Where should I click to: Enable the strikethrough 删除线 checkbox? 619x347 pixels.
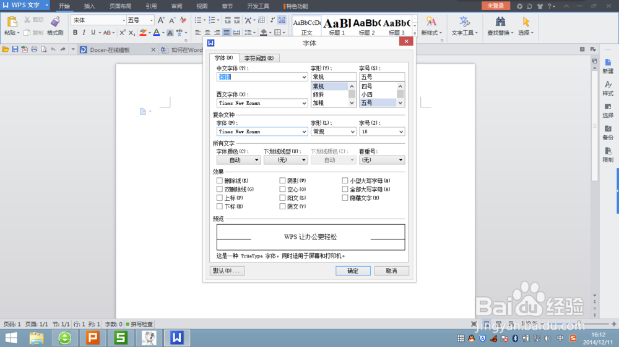[x=220, y=180]
